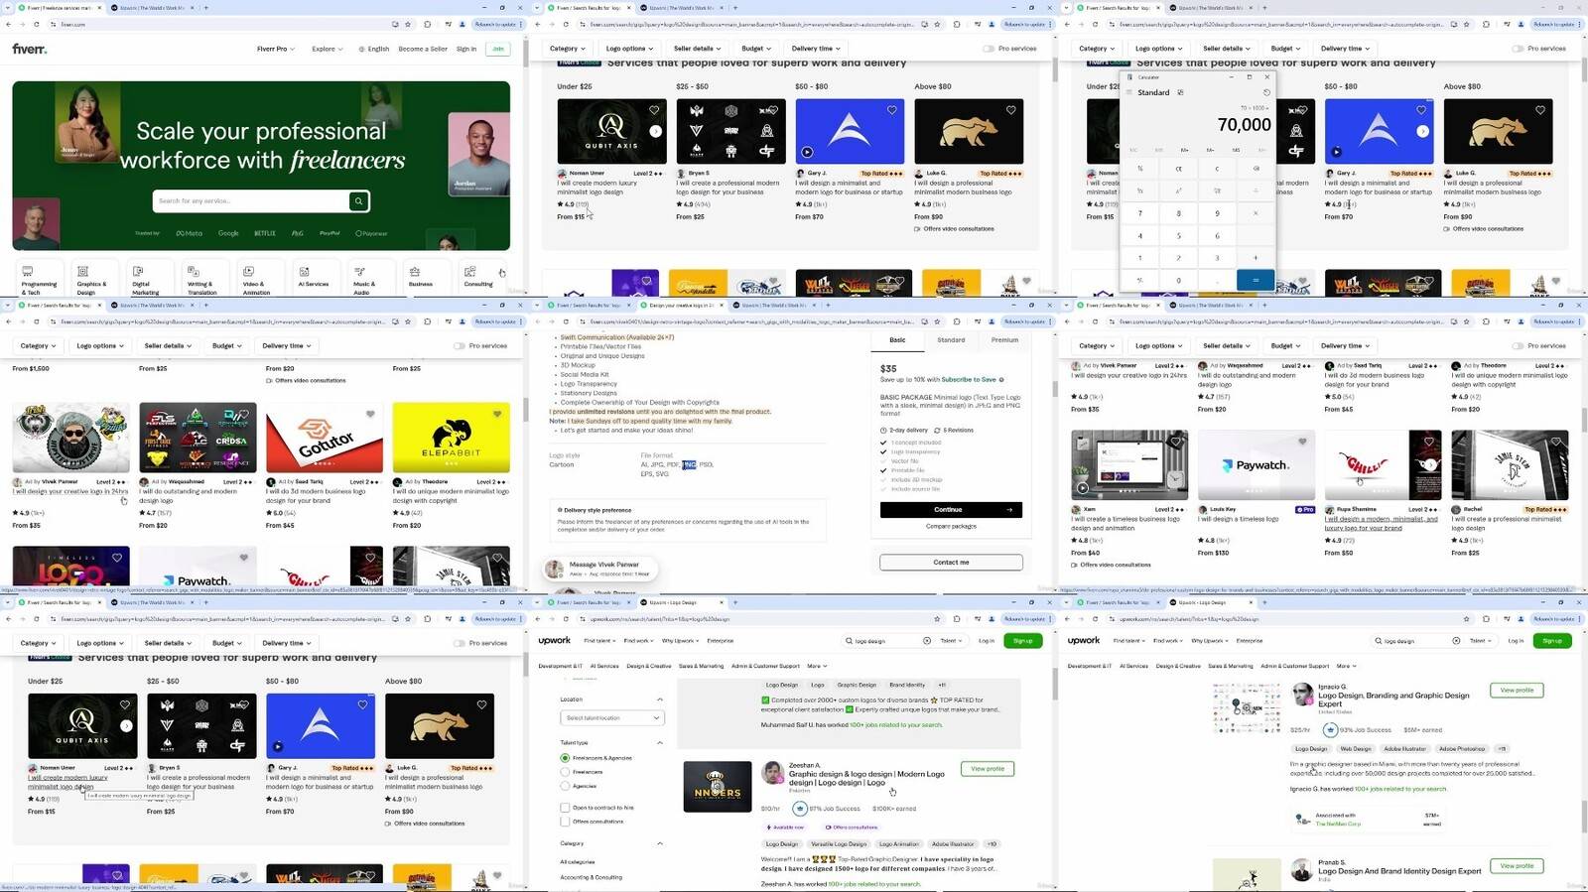Upwork Zeeshan window: open Find talent menu
Viewport: 1588px width, 892px height.
(598, 641)
